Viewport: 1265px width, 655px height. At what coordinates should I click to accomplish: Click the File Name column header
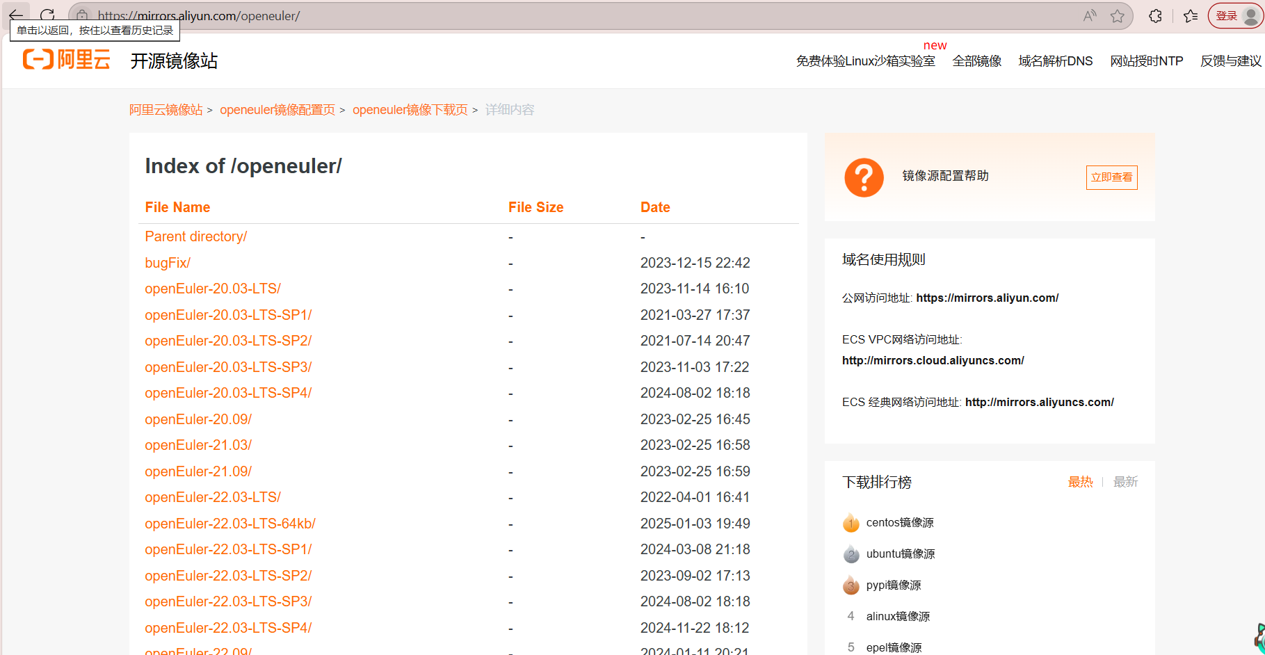[x=177, y=207]
